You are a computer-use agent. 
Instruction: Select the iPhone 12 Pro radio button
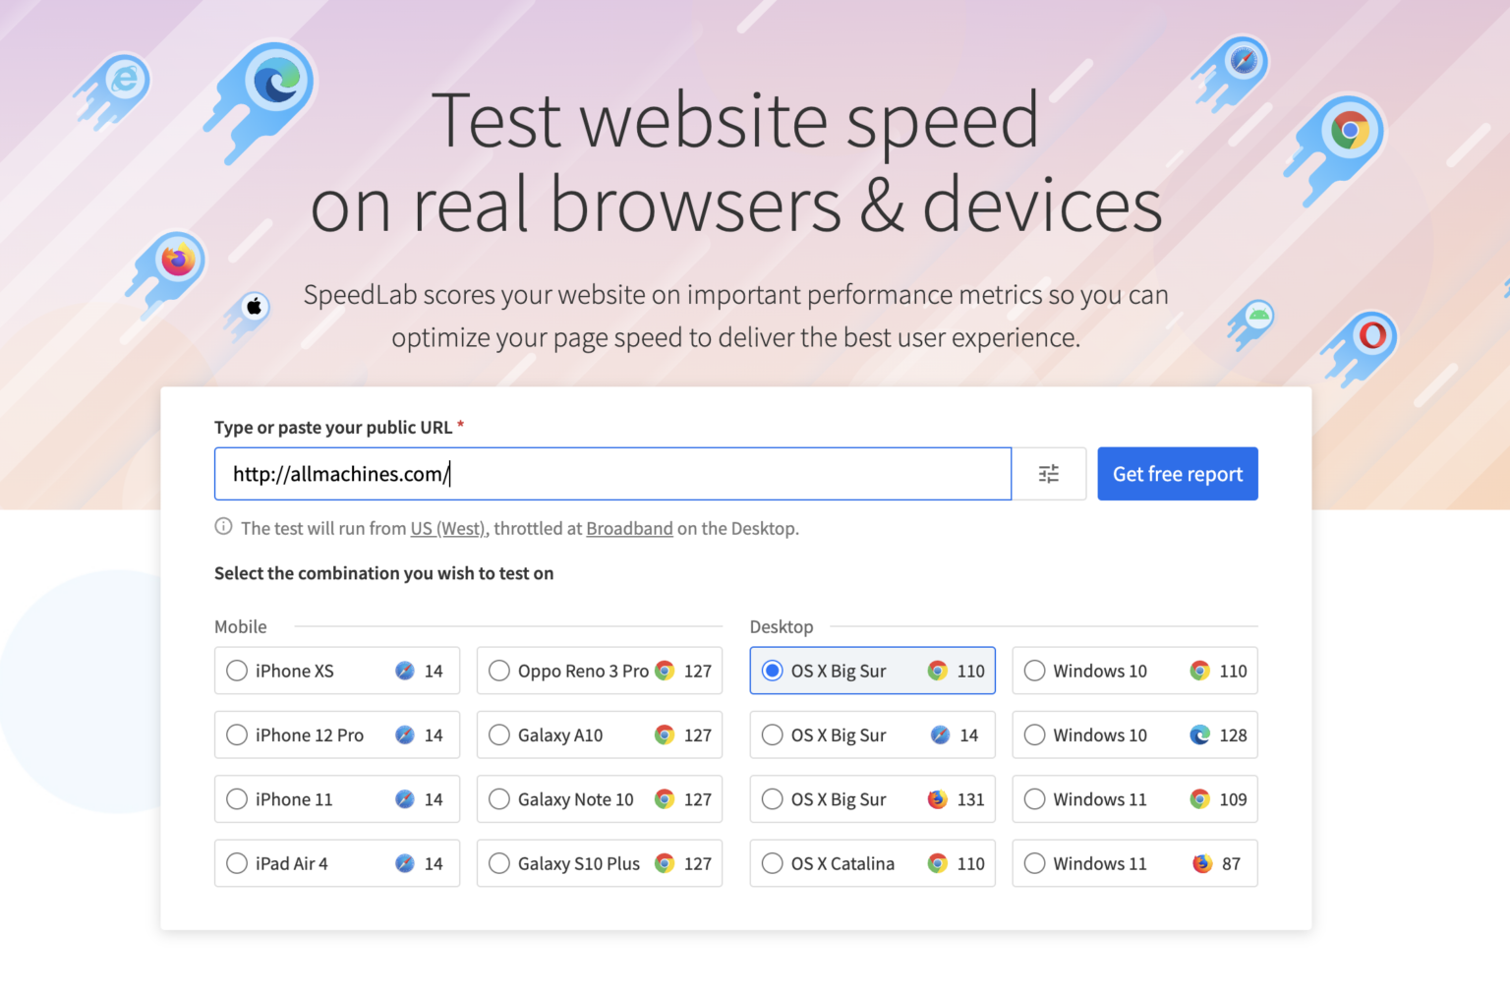(236, 734)
